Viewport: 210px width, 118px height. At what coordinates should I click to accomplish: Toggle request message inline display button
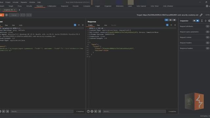[x=75, y=25]
